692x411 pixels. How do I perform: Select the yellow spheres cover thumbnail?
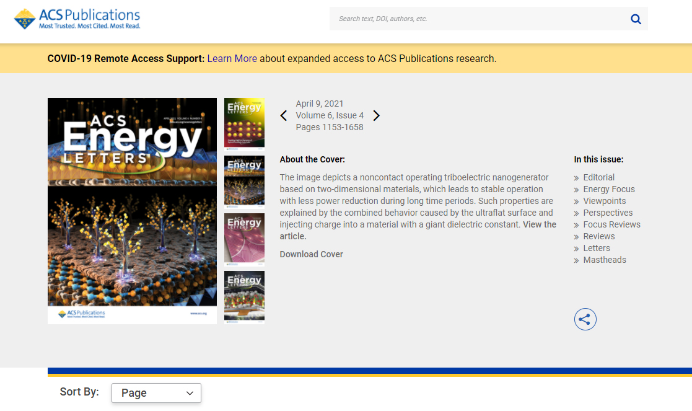click(245, 123)
